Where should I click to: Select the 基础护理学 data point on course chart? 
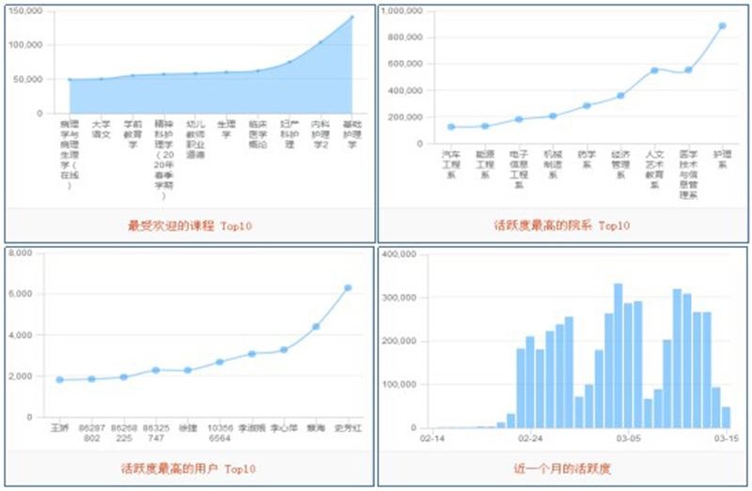point(352,17)
